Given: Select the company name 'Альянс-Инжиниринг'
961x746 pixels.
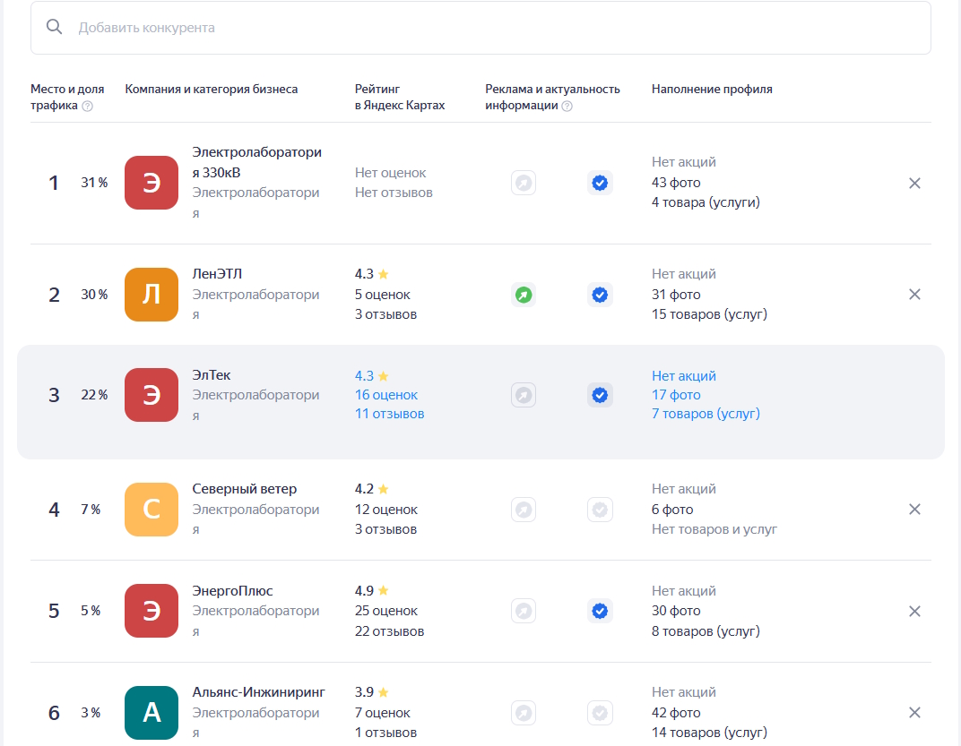Looking at the screenshot, I should click(x=259, y=692).
